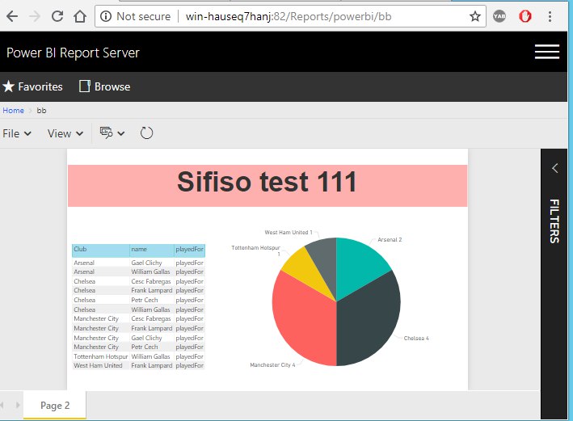Click the next page arrow at bottom
The image size is (573, 421).
tap(17, 405)
